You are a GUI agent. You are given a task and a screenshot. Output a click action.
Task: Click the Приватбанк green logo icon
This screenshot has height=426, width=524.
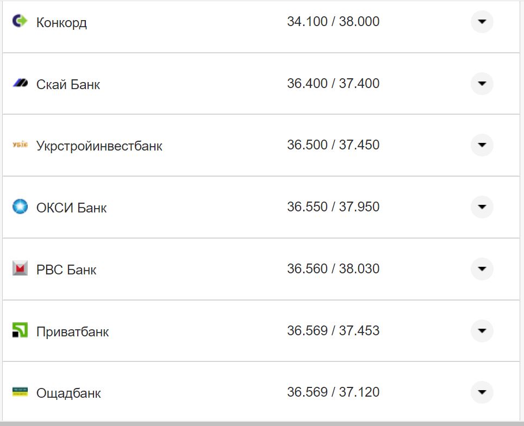pos(20,330)
